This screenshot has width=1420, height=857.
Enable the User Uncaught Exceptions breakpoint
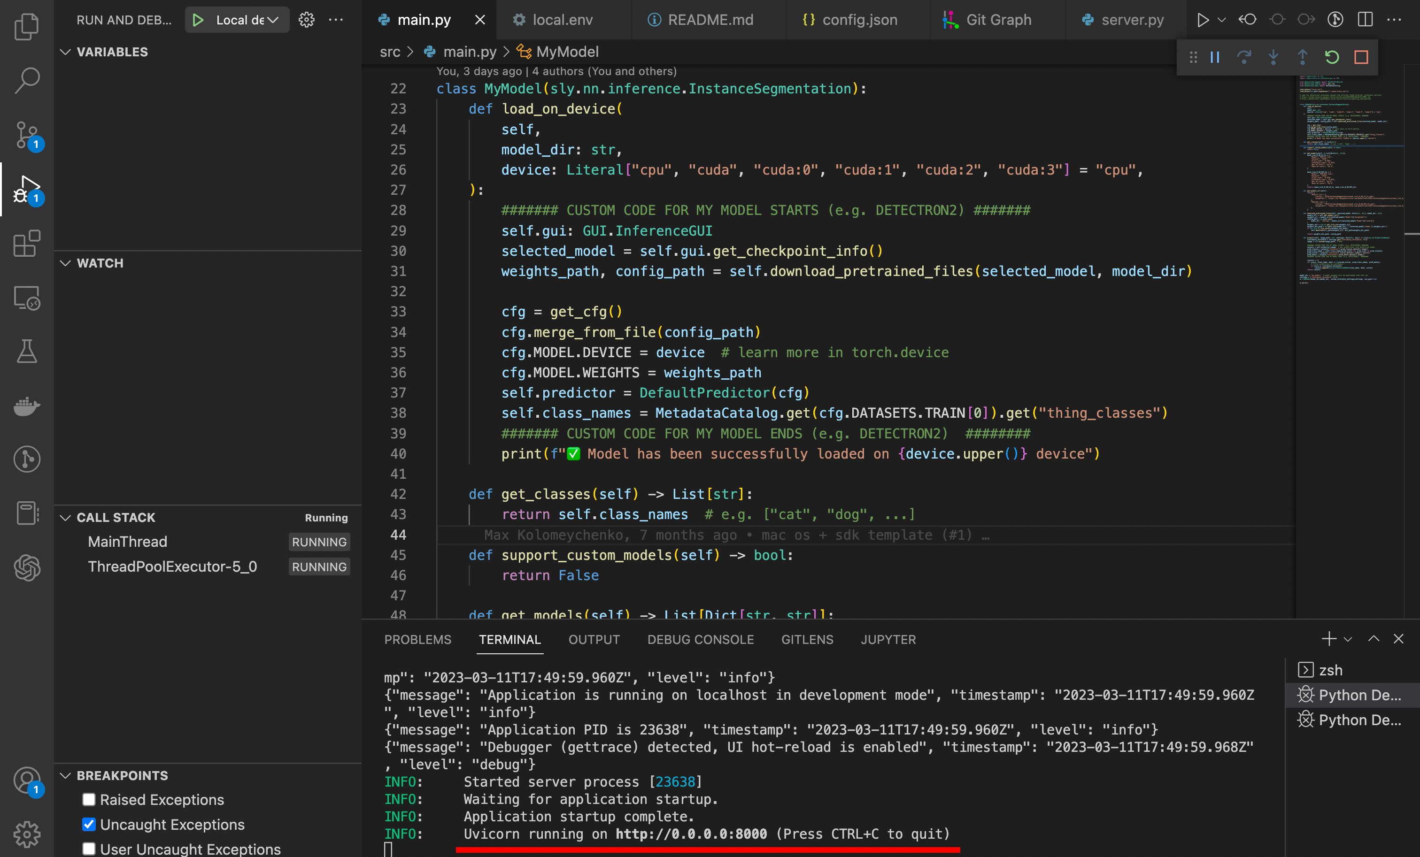89,849
